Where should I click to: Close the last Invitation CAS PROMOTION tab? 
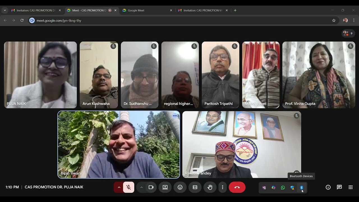coord(227,10)
